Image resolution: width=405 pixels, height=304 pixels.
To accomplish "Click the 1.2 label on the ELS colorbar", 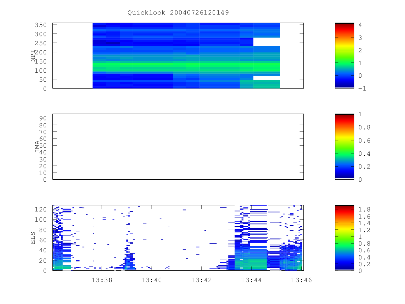I will click(x=364, y=230).
